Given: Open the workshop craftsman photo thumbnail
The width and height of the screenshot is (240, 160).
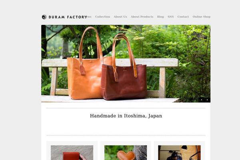Looking at the screenshot, I should (179, 153).
